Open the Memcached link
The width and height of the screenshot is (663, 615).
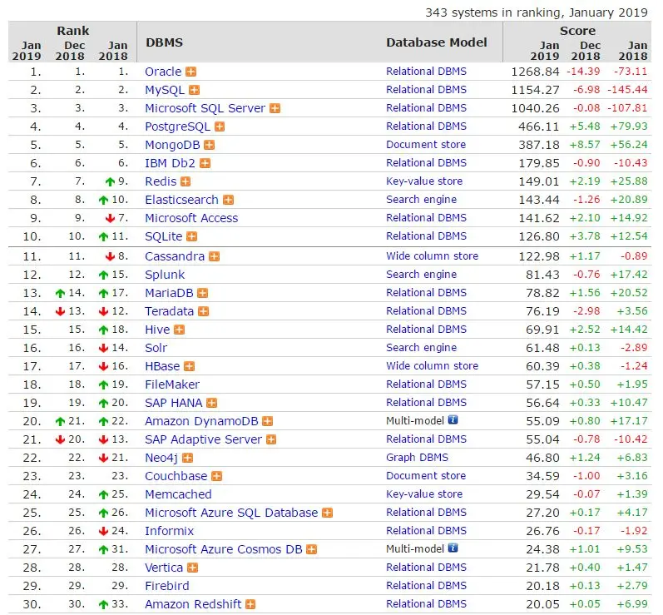click(178, 494)
